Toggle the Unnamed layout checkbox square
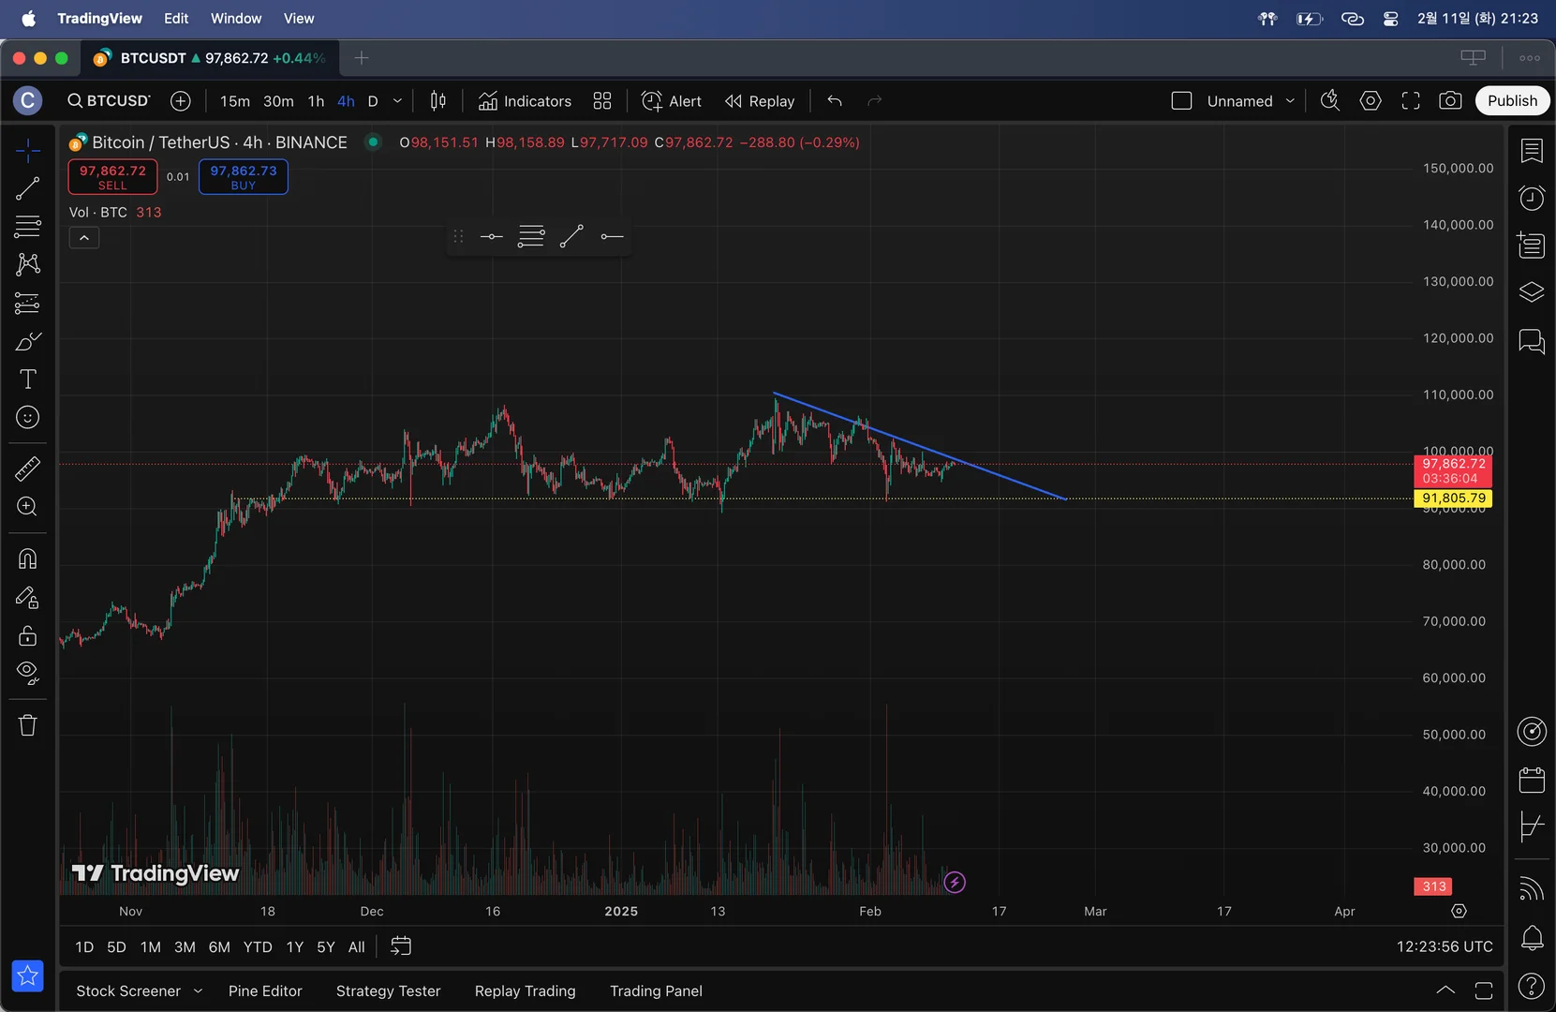 tap(1181, 101)
